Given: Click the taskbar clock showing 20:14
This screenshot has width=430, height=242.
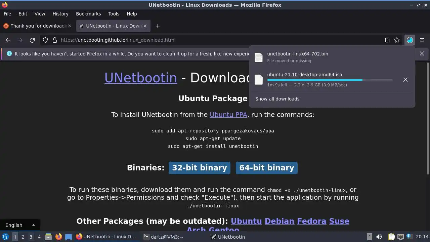Looking at the screenshot, I should pyautogui.click(x=422, y=237).
